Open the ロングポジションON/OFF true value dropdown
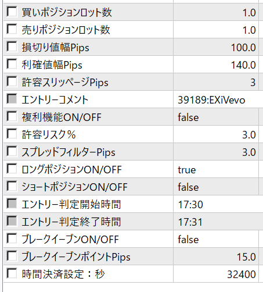Viewport: 263px width, 292px height. [216, 169]
